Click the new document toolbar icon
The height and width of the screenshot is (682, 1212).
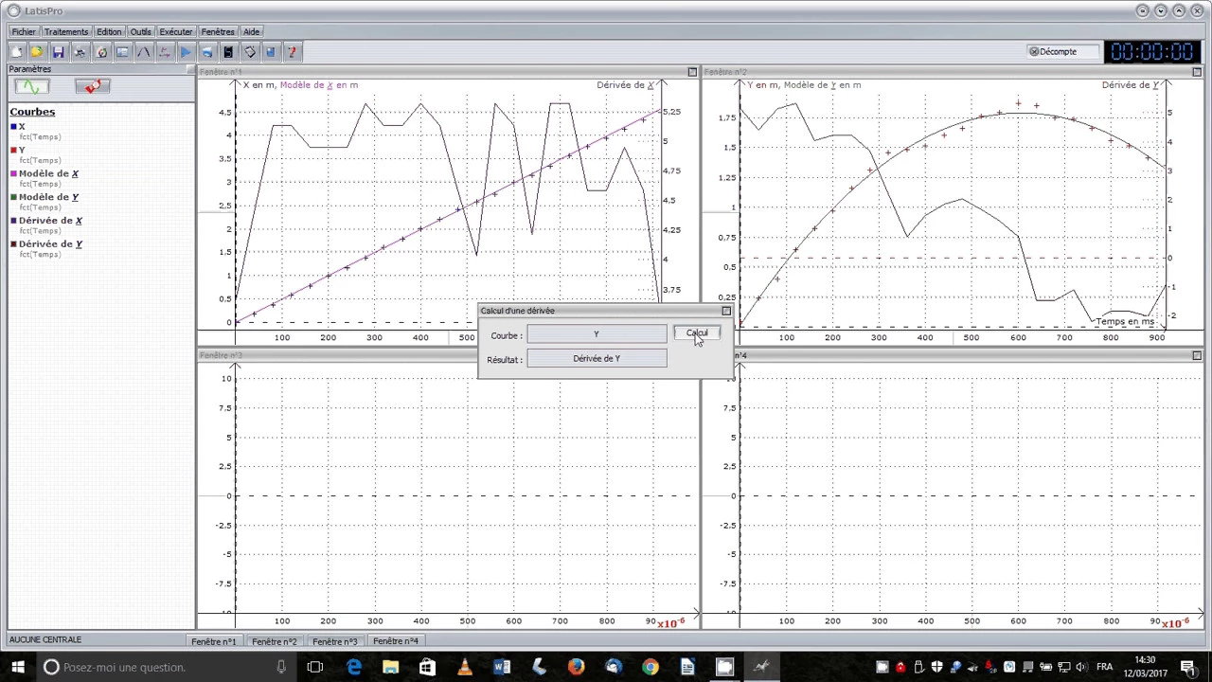[x=16, y=52]
